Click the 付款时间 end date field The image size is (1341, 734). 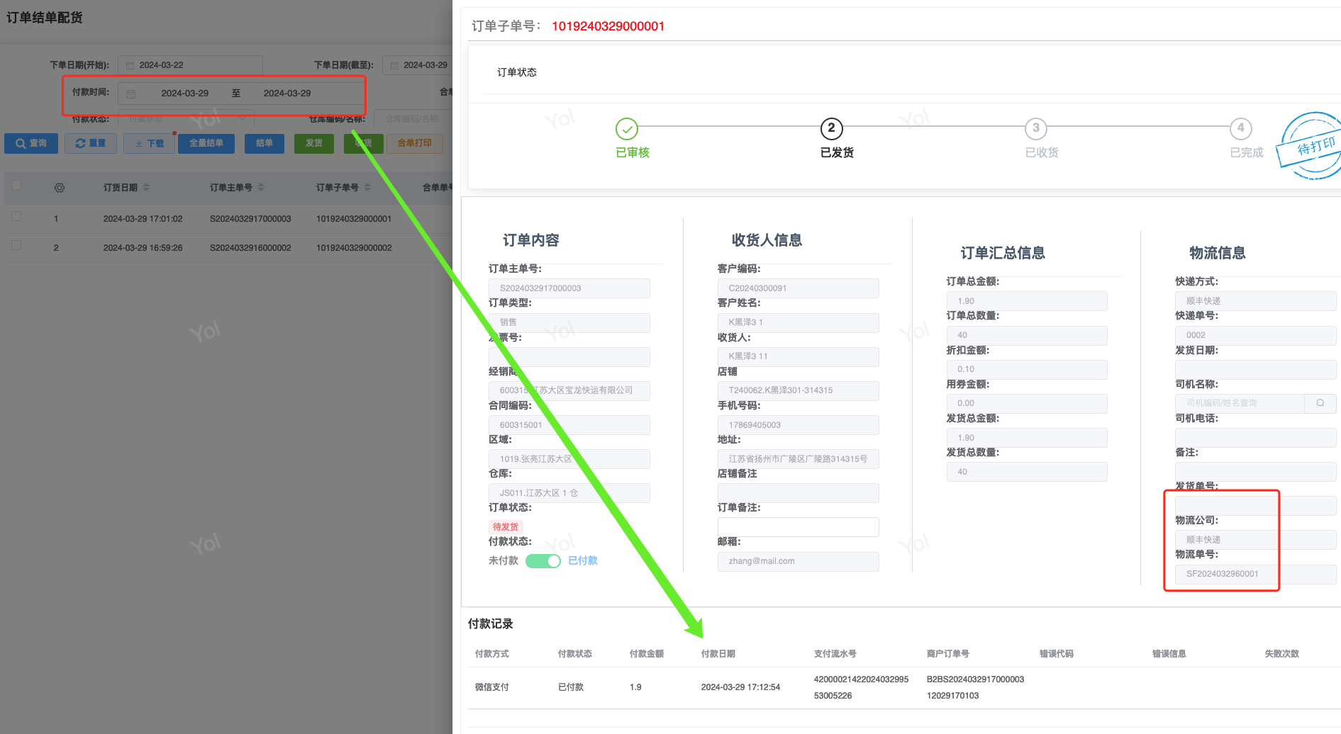pos(287,94)
